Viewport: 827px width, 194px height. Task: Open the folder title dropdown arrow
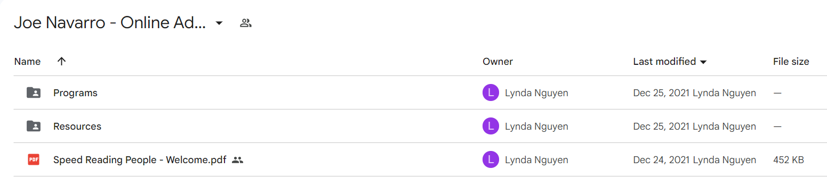219,23
